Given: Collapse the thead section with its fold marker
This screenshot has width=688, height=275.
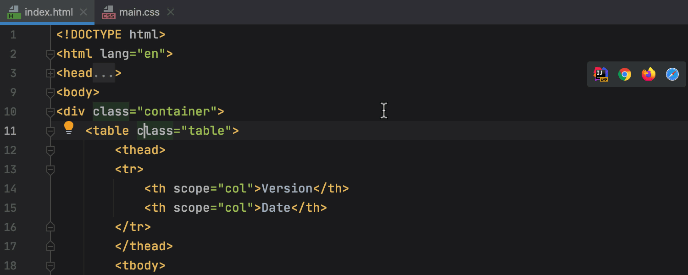Looking at the screenshot, I should [x=50, y=150].
